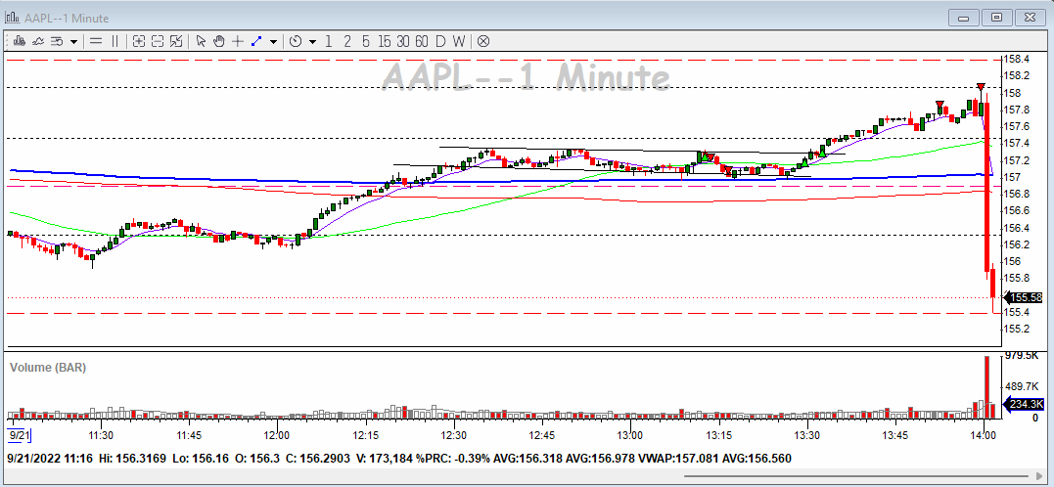Viewport: 1054px width, 487px height.
Task: Switch to the 5 minute interval
Action: point(365,41)
